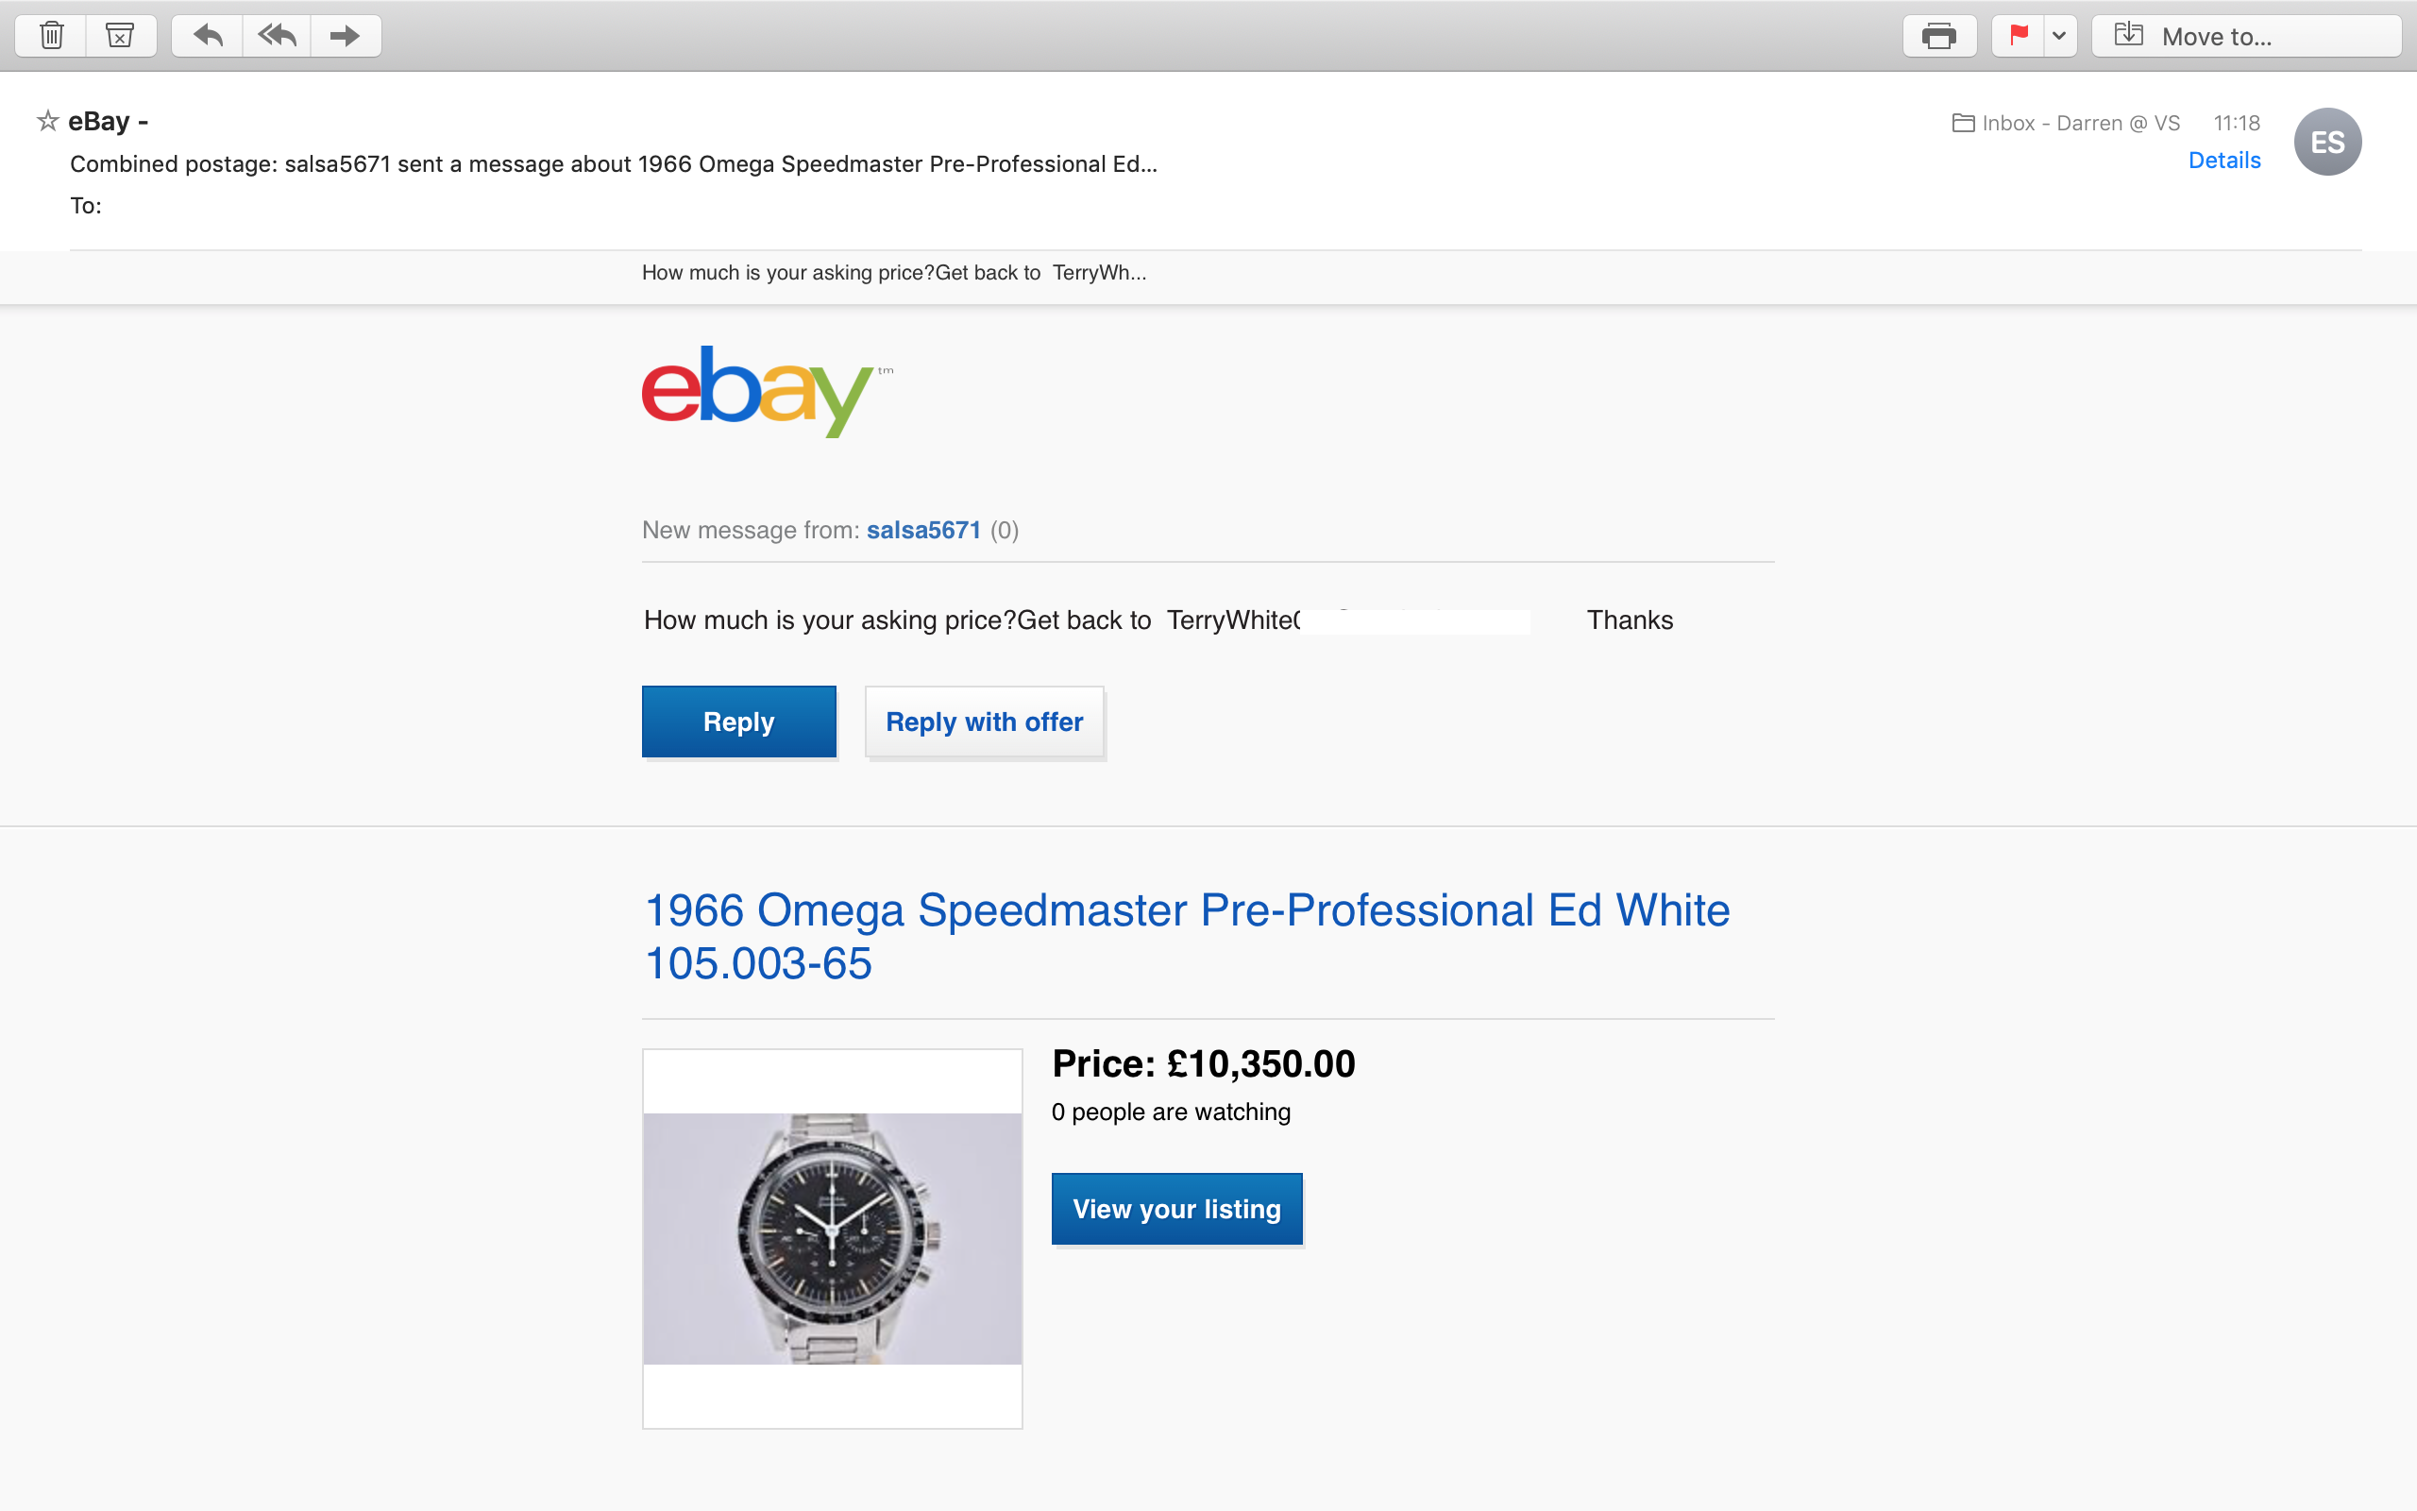Move message to junk folder
The width and height of the screenshot is (2417, 1511).
[121, 36]
